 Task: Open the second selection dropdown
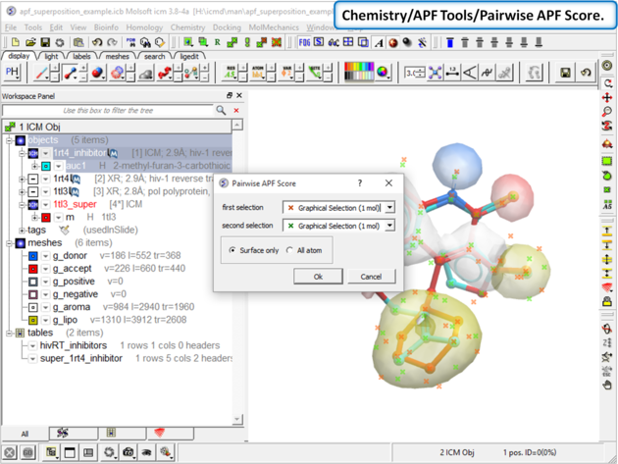(x=389, y=226)
